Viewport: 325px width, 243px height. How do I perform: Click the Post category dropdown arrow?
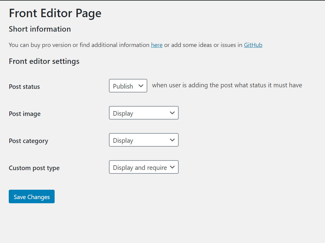pyautogui.click(x=172, y=140)
